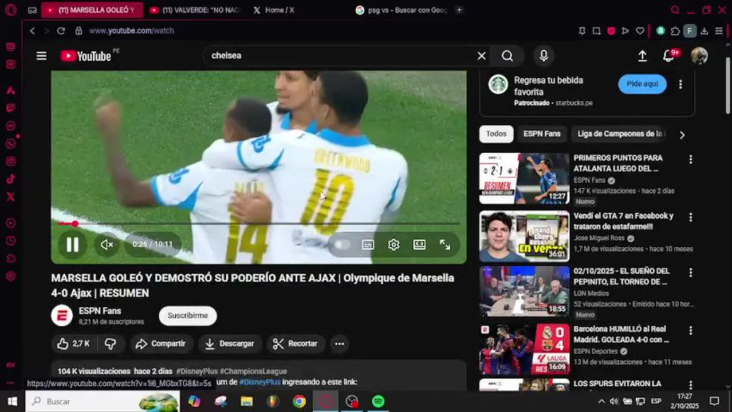Like the video with thumbs up
The image size is (732, 412).
pyautogui.click(x=73, y=343)
